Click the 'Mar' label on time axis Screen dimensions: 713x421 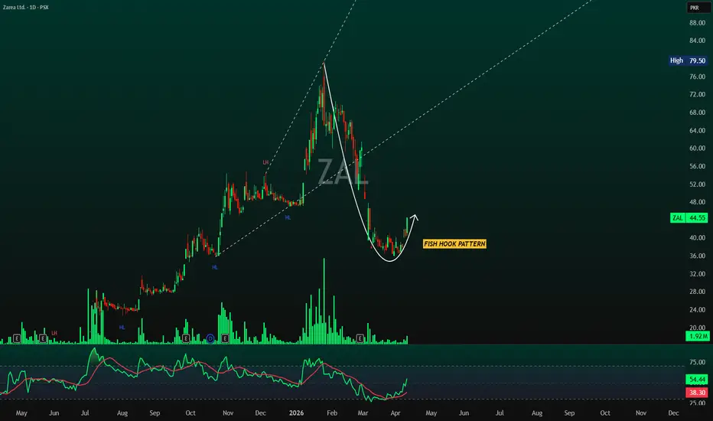[x=363, y=413]
